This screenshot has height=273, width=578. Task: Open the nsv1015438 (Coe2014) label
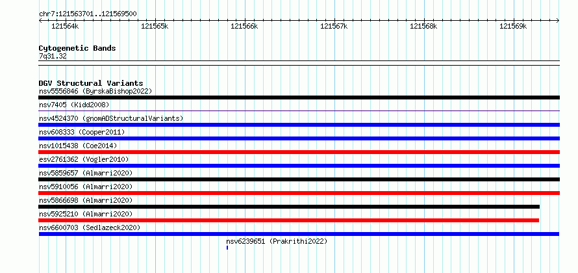click(x=78, y=146)
